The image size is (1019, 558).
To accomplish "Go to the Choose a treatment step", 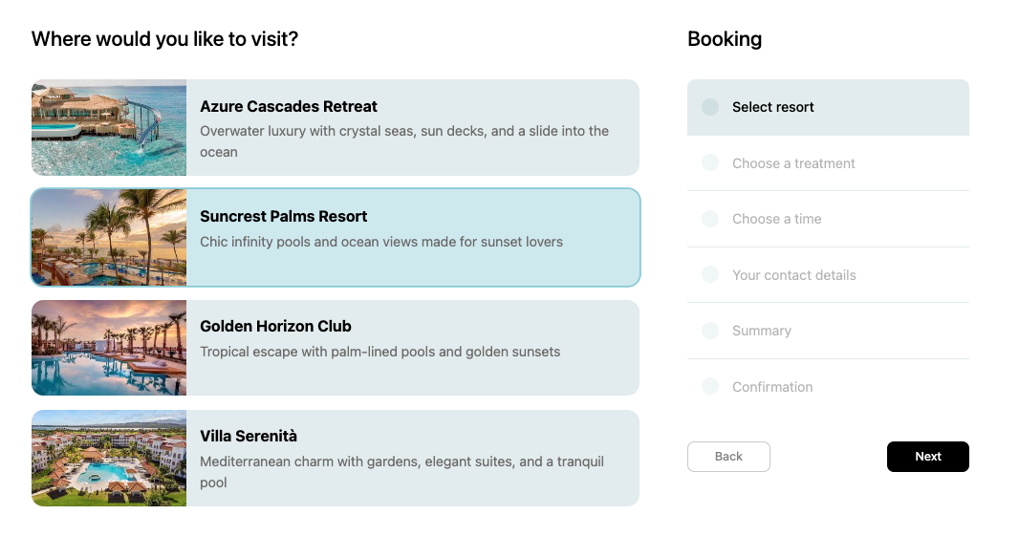I will point(793,163).
